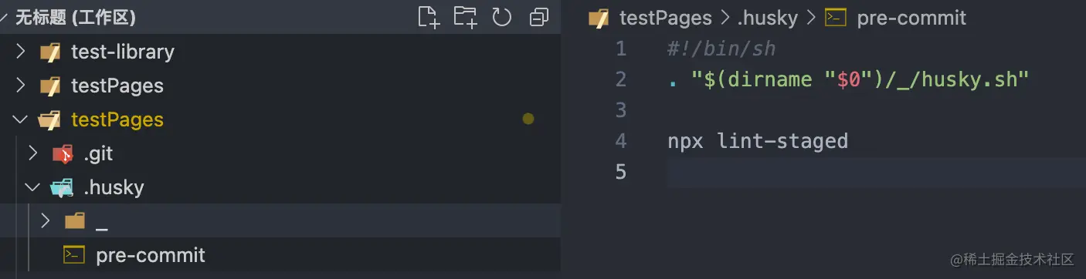Image resolution: width=1086 pixels, height=279 pixels.
Task: Collapse all folders using the stacked squares icon
Action: (539, 17)
